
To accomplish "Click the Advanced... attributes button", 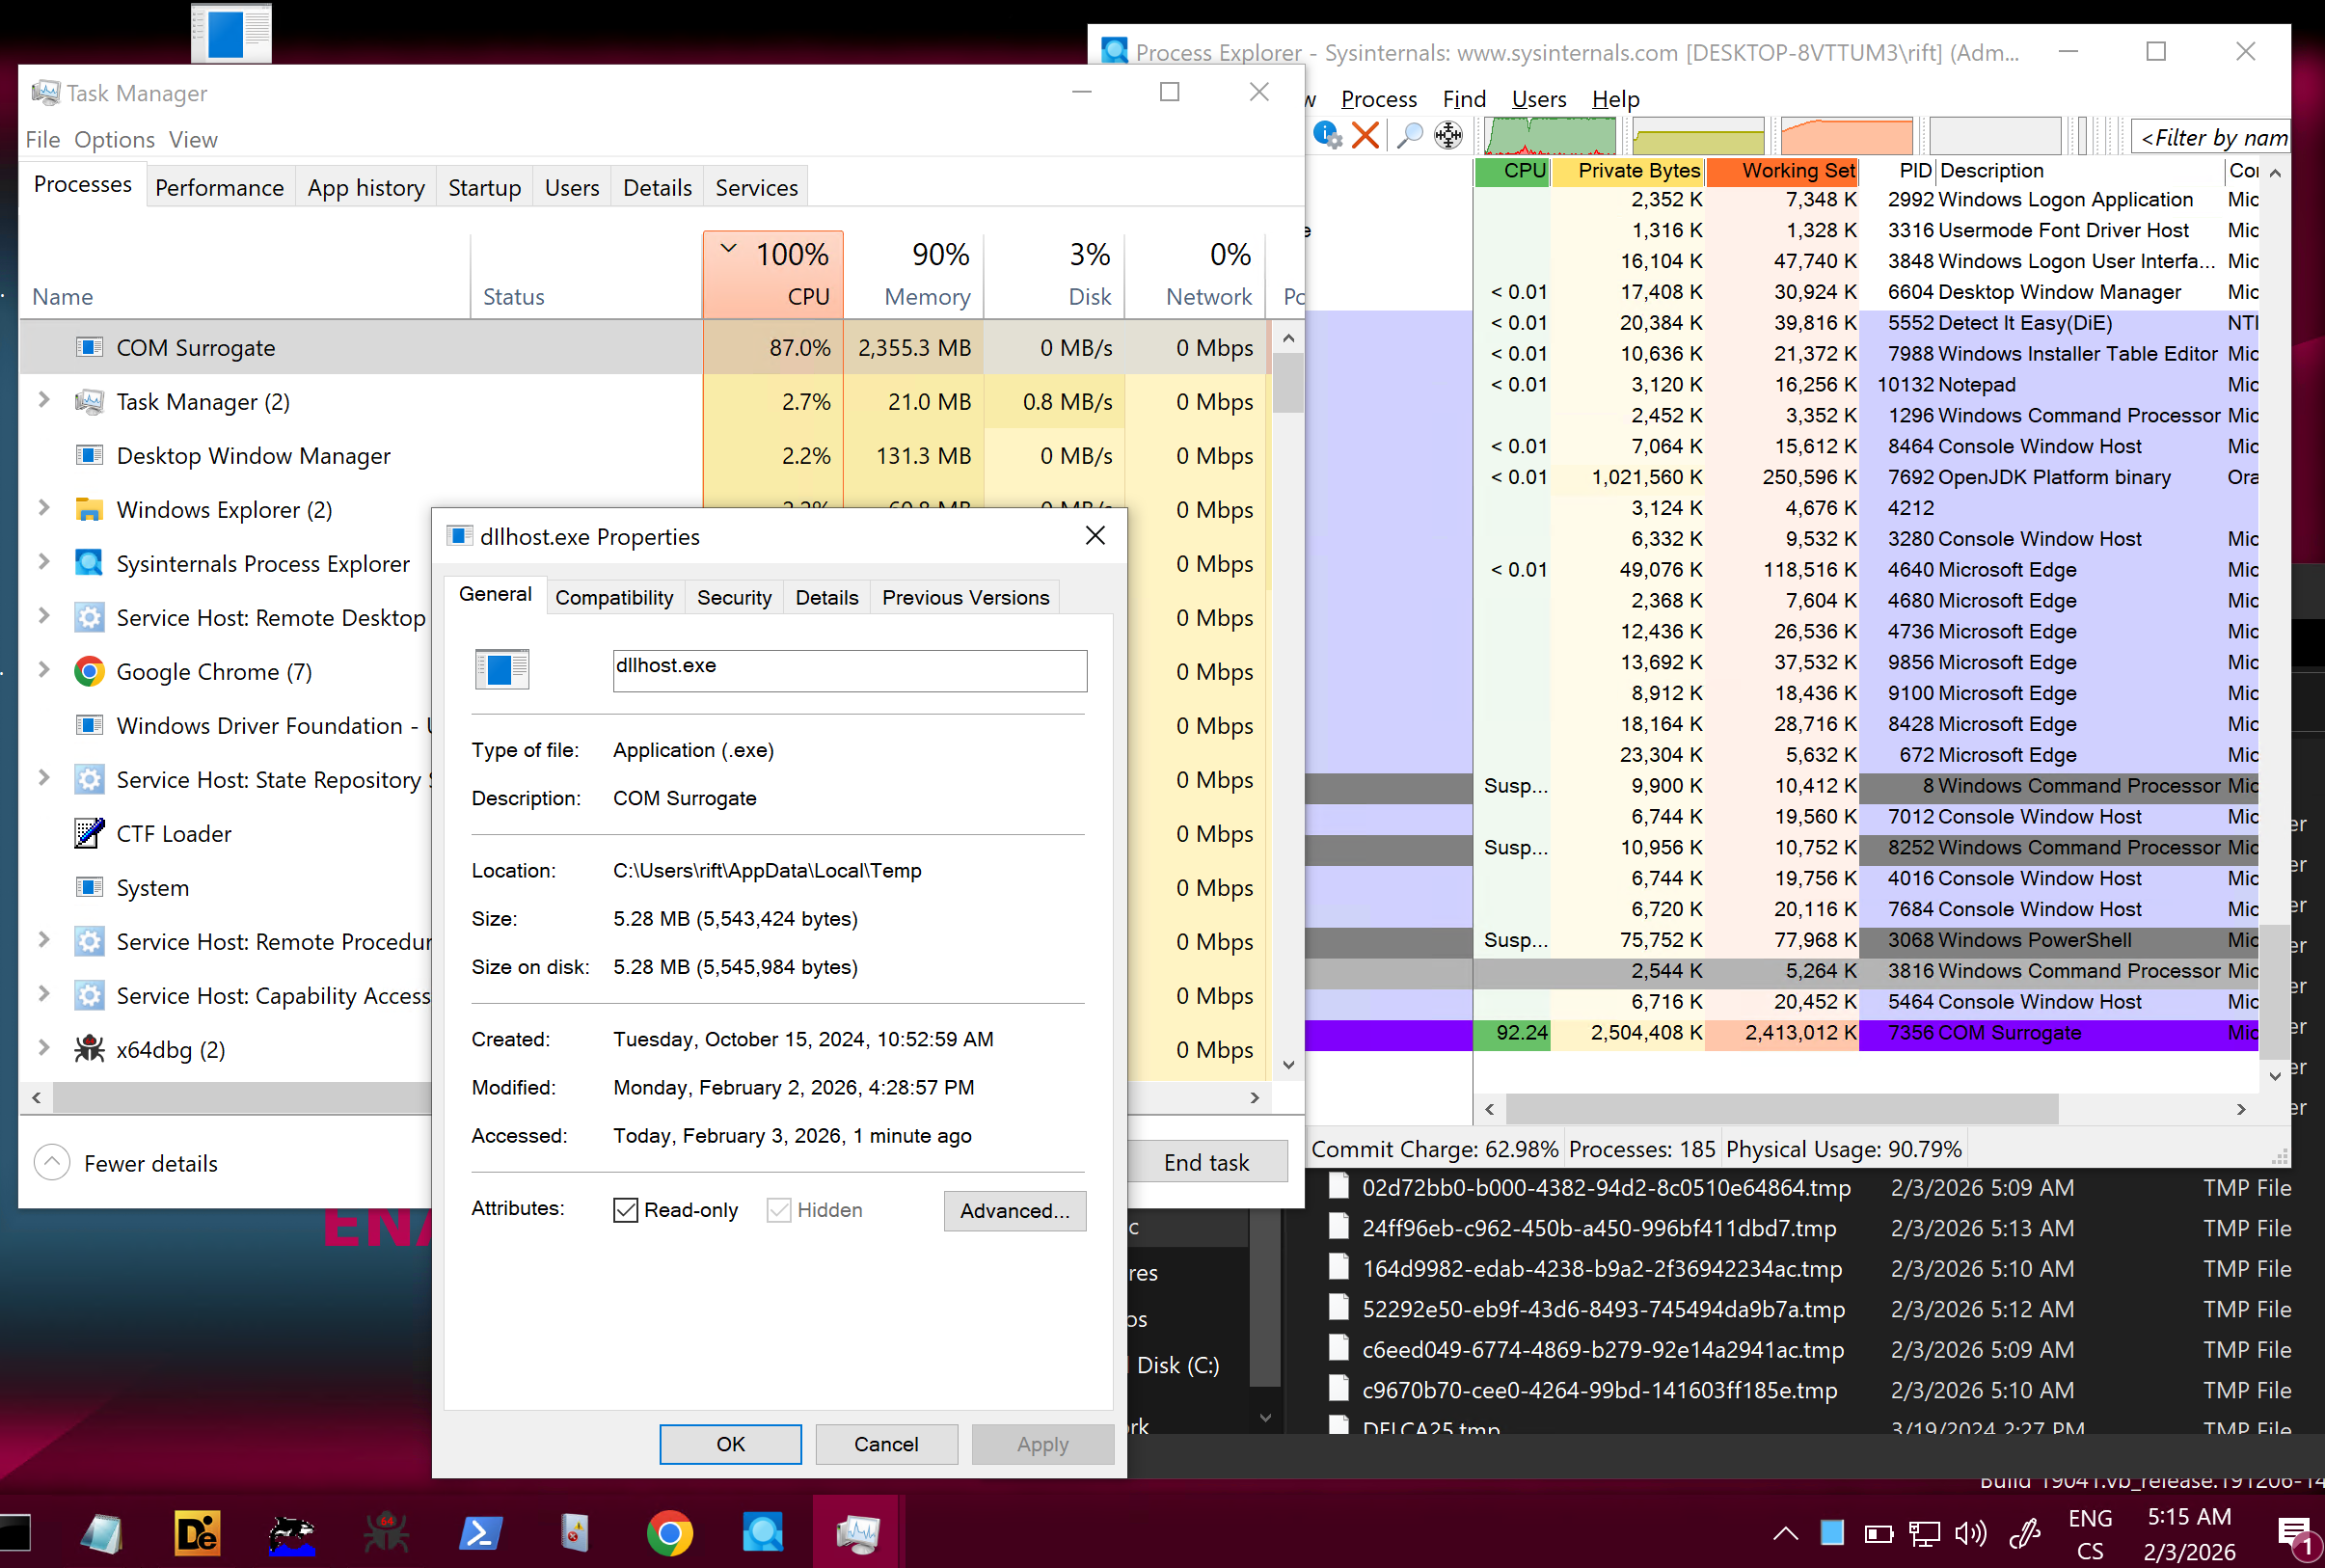I will [x=1015, y=1210].
